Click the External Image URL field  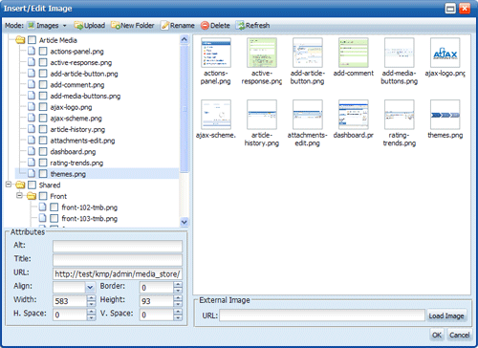pyautogui.click(x=322, y=315)
